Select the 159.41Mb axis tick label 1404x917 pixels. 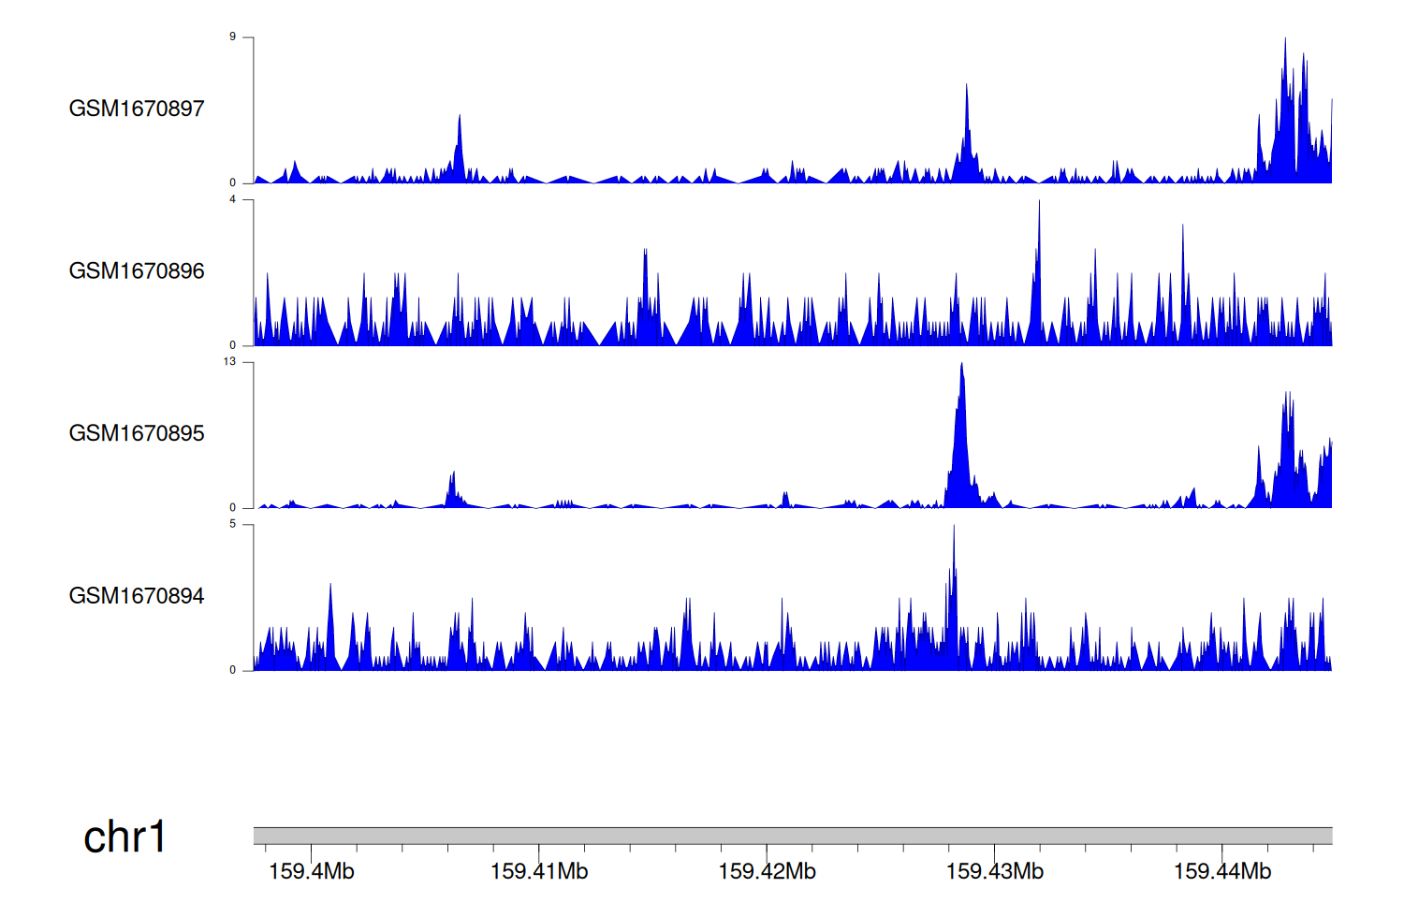[x=539, y=871]
